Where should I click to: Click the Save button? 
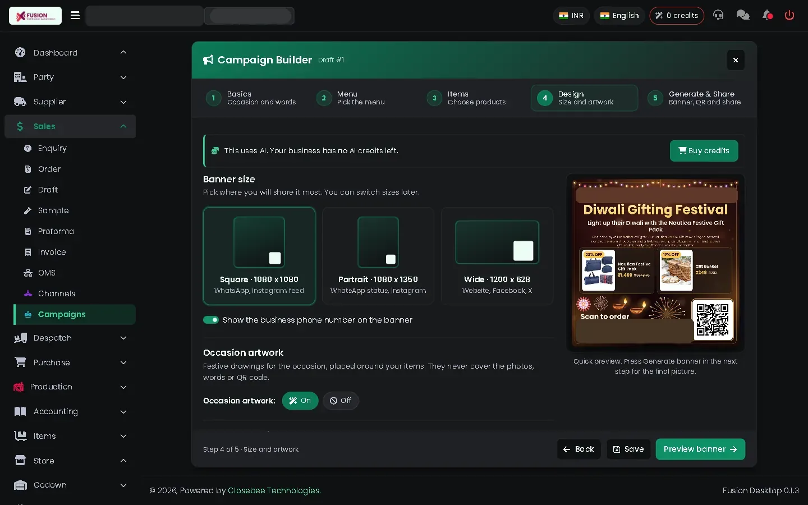628,449
